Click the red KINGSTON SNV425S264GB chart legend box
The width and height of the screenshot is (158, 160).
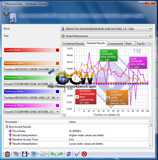86,97
